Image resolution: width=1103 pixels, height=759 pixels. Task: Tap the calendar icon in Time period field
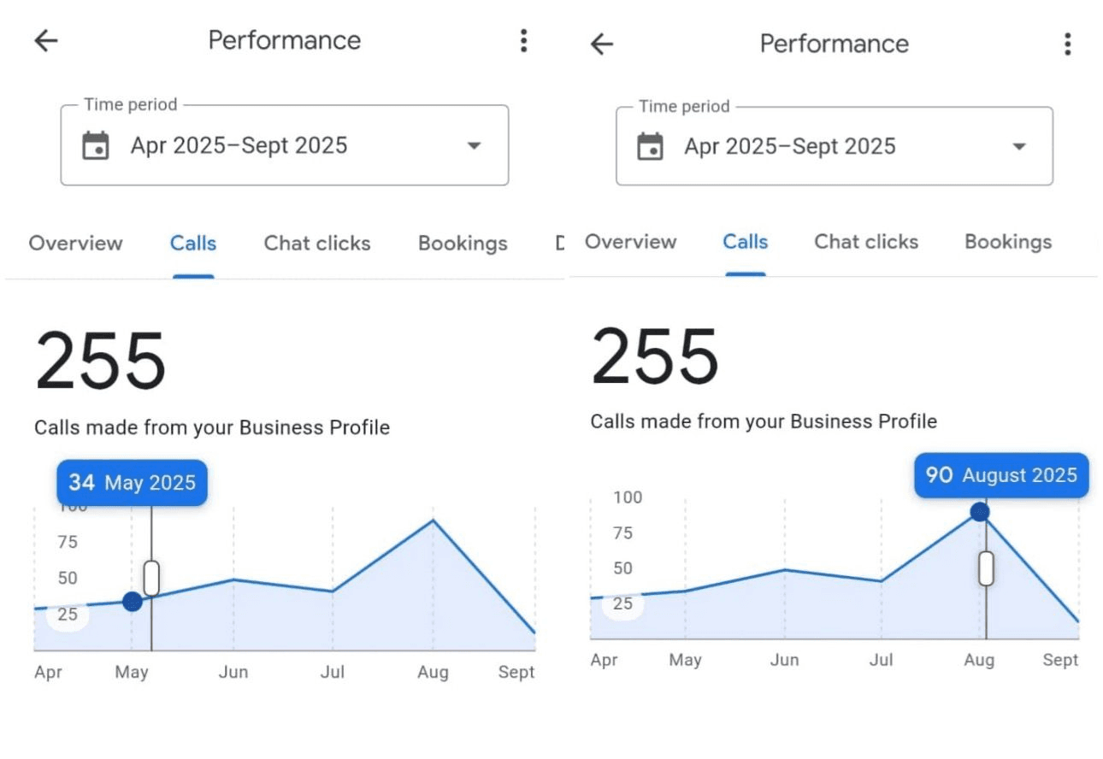pos(94,145)
